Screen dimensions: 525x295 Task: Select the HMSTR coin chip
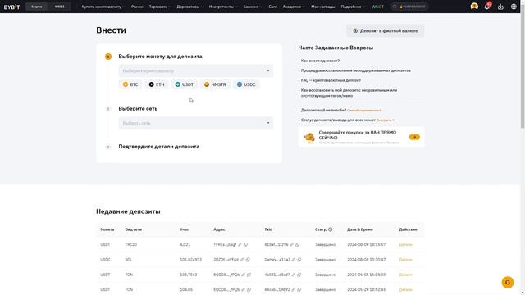pos(215,84)
